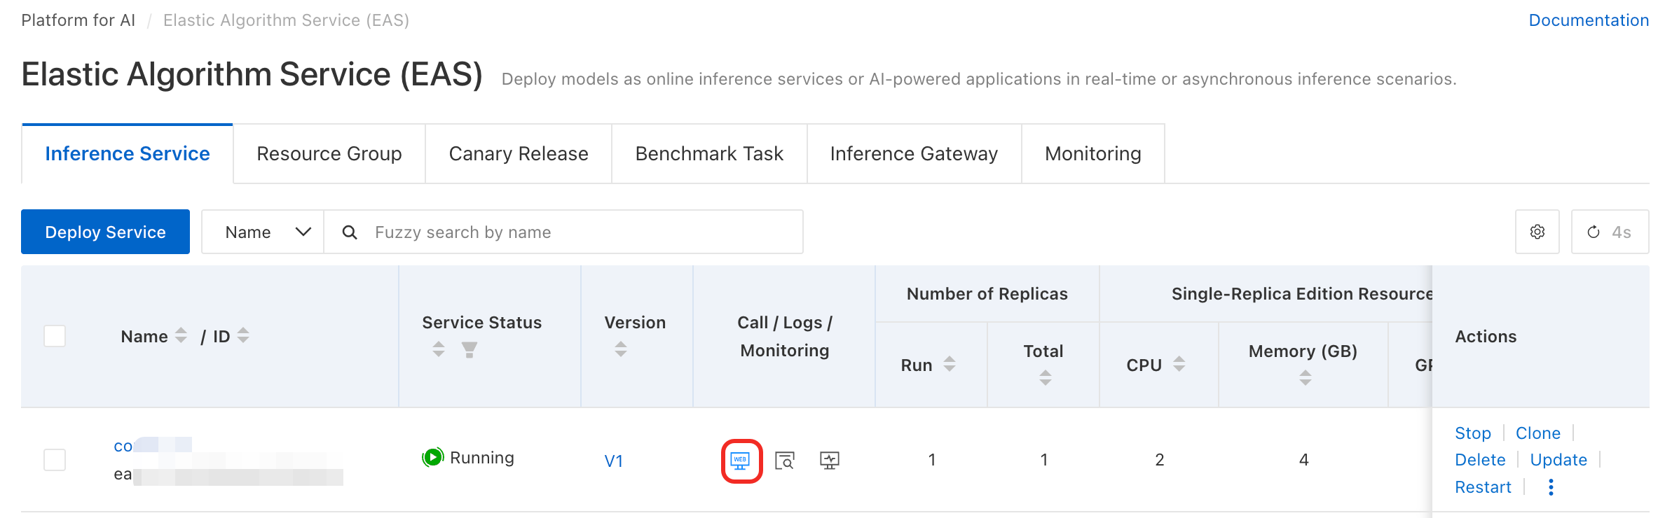Sort by CPU column arrows
The width and height of the screenshot is (1658, 518).
[x=1179, y=364]
